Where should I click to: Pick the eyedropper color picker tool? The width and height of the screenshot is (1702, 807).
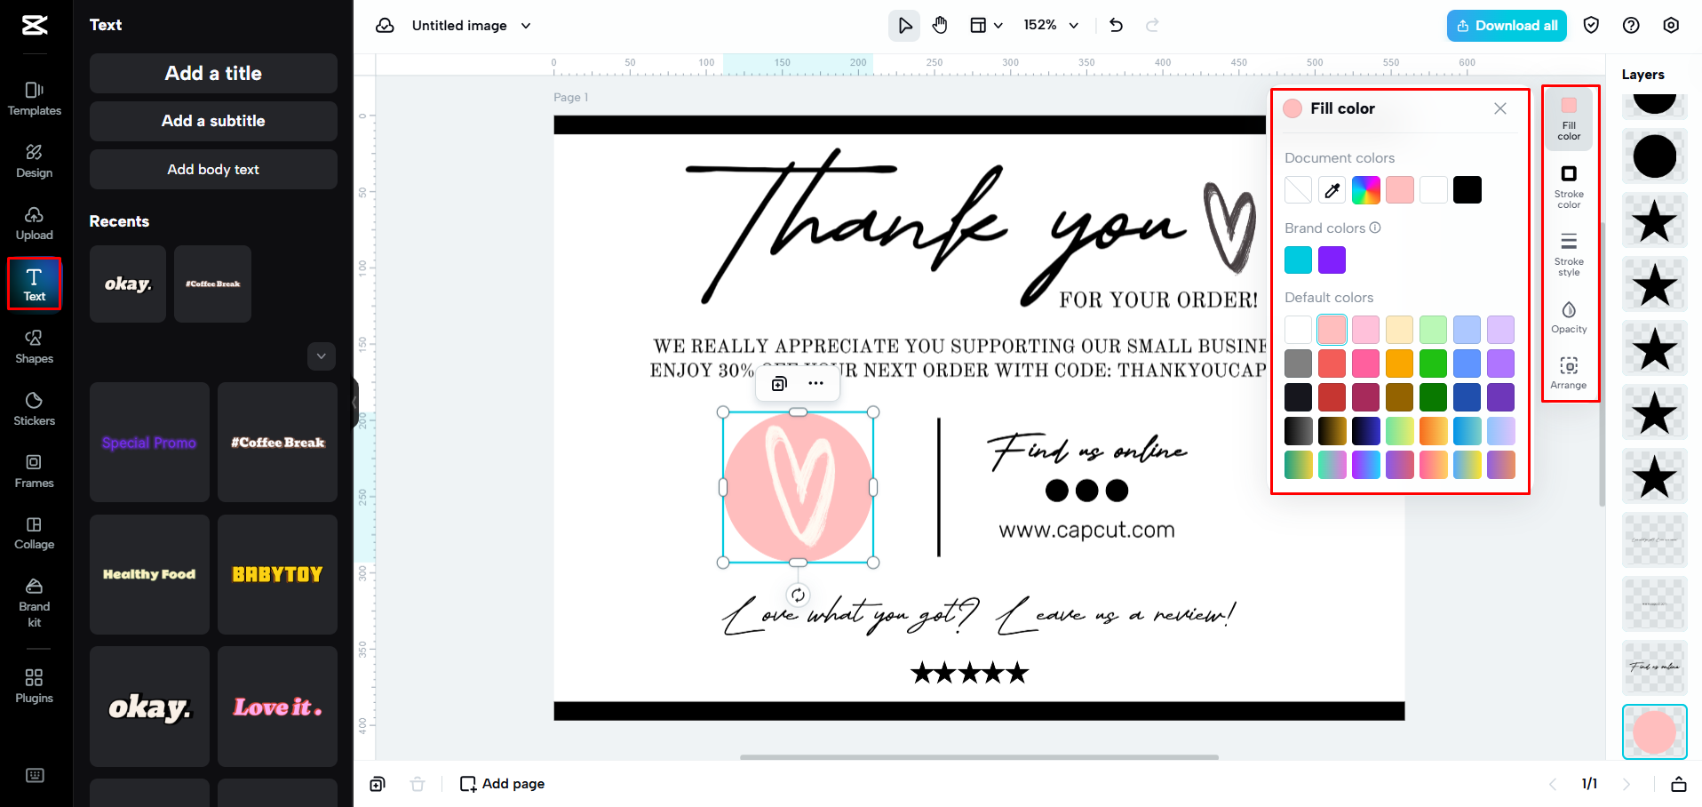coord(1332,190)
